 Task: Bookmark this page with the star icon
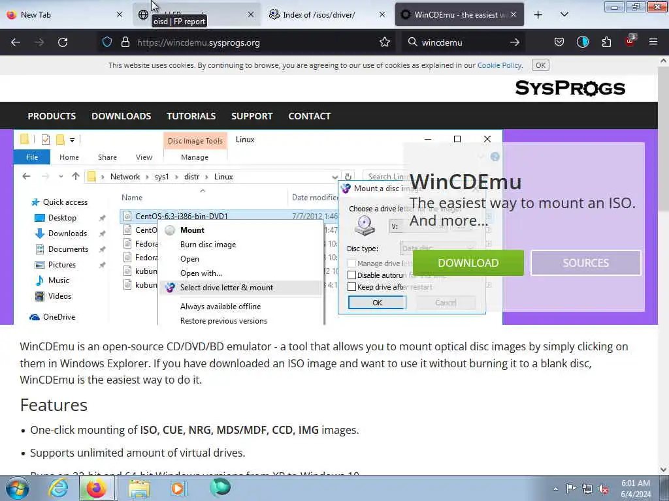pos(385,42)
